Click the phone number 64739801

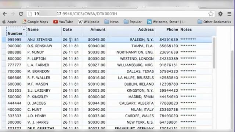pos(169,122)
